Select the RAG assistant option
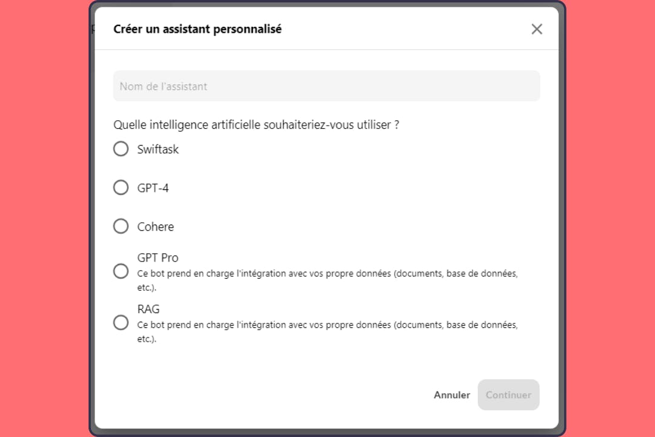This screenshot has width=655, height=437. point(121,322)
